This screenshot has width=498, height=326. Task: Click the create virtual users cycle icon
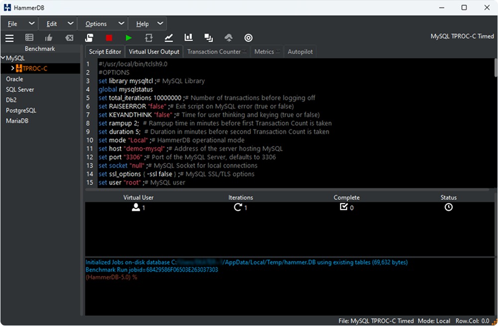[x=148, y=38]
